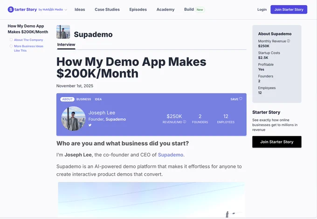Click info icon next to REVENUE/MO
Viewport: 317px width, 219px height.
pyautogui.click(x=185, y=122)
